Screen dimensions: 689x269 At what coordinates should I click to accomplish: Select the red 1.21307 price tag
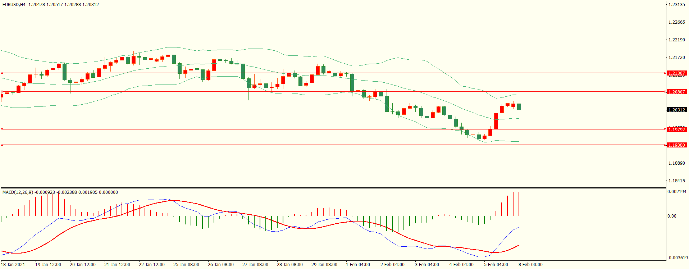[x=676, y=73]
